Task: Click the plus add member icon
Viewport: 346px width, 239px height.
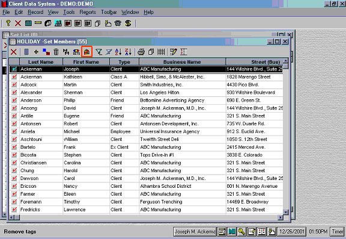Action: [36, 52]
